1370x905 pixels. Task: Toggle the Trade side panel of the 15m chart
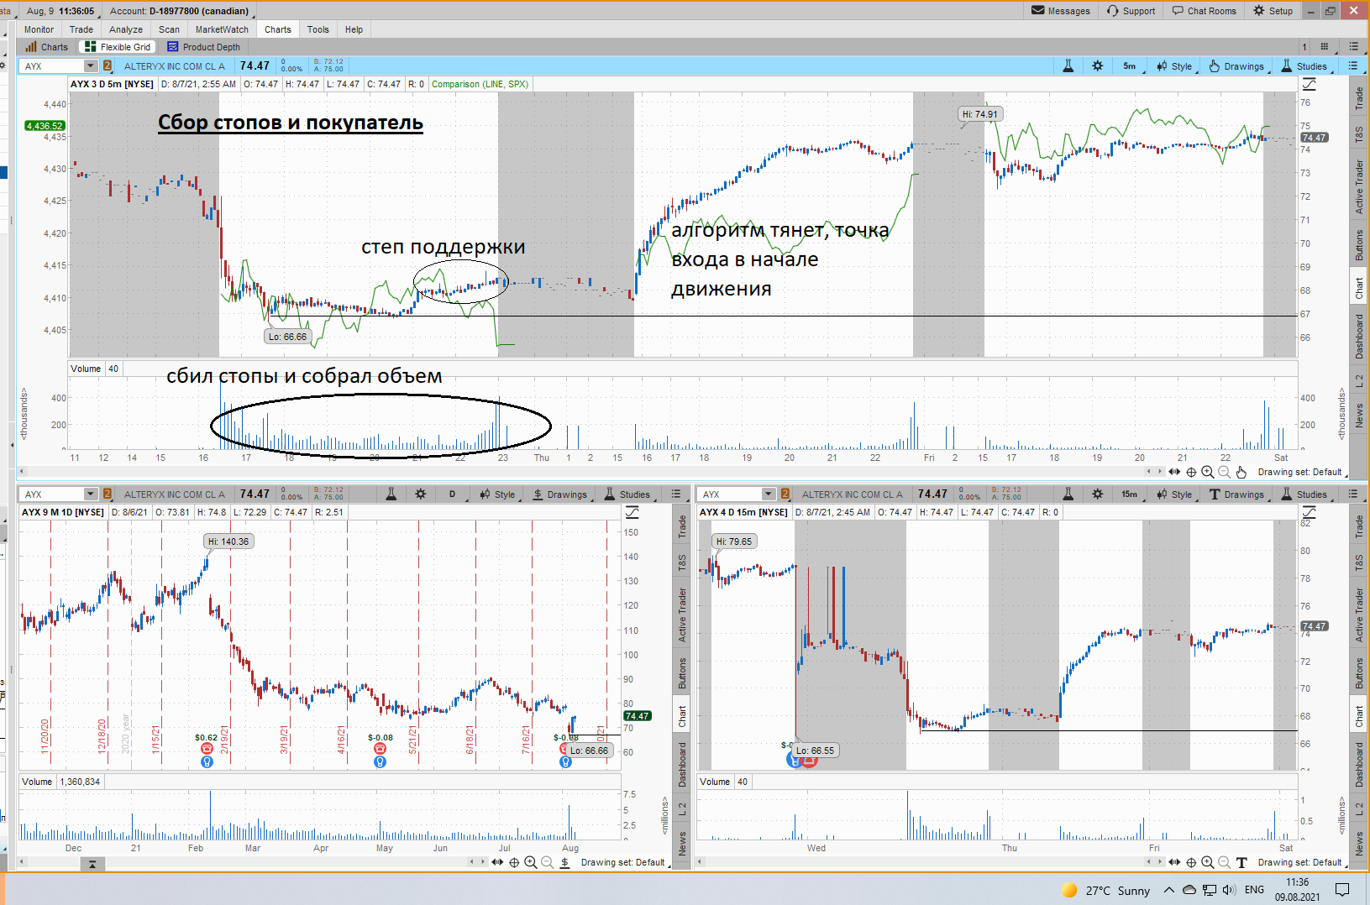[x=1359, y=526]
